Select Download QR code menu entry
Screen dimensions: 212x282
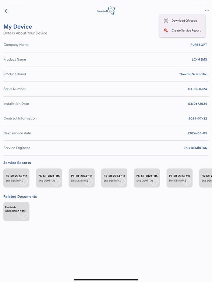(x=182, y=21)
